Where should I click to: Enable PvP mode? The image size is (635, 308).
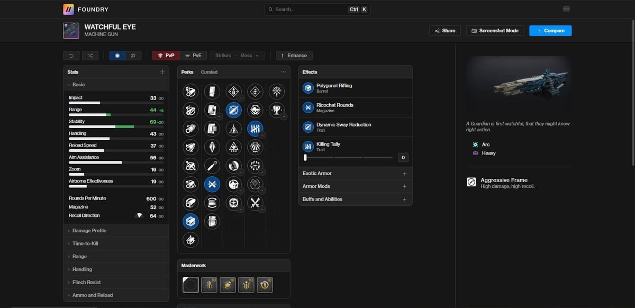[x=166, y=55]
